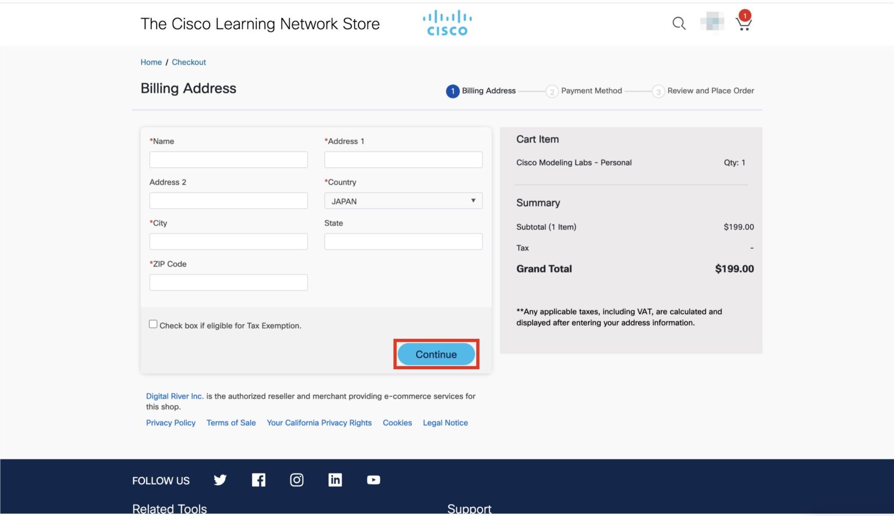The image size is (894, 516).
Task: Click the City input field
Action: [229, 242]
